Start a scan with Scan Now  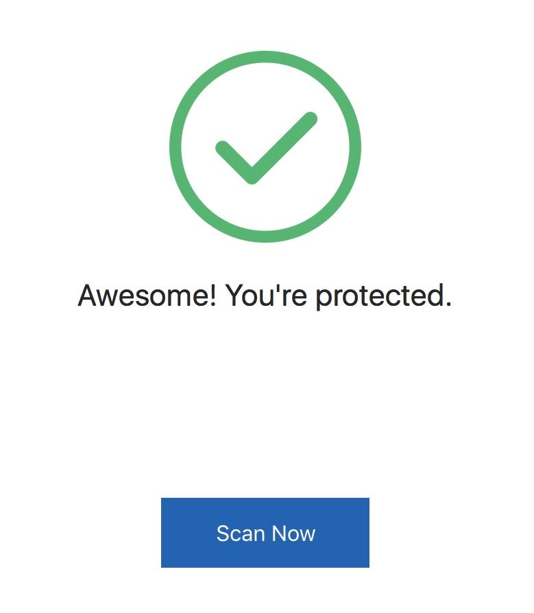click(265, 533)
